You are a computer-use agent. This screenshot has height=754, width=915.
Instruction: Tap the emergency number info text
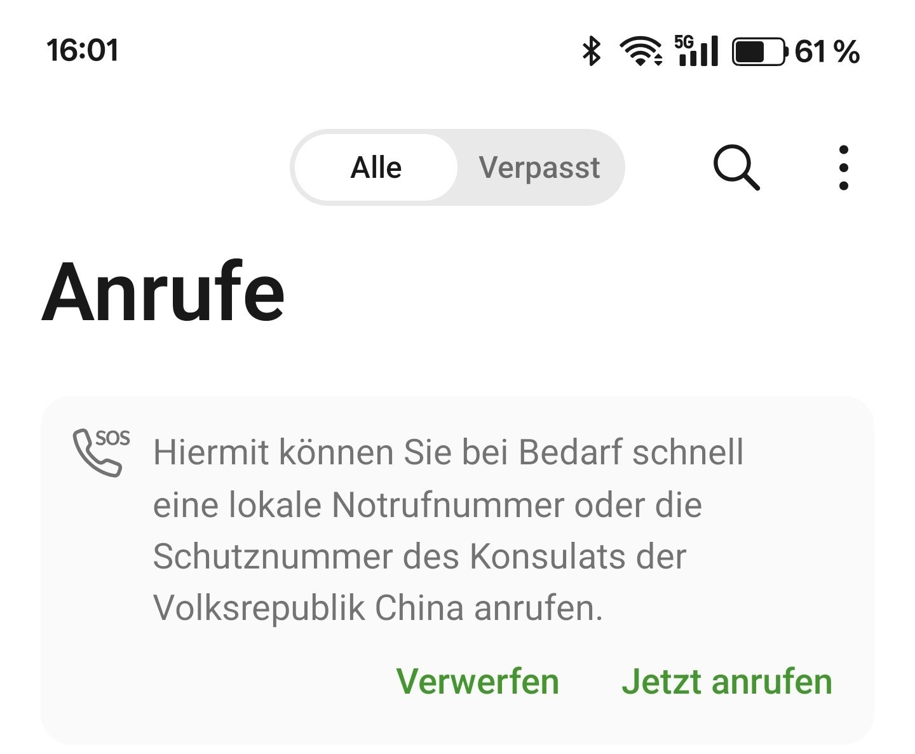point(449,530)
